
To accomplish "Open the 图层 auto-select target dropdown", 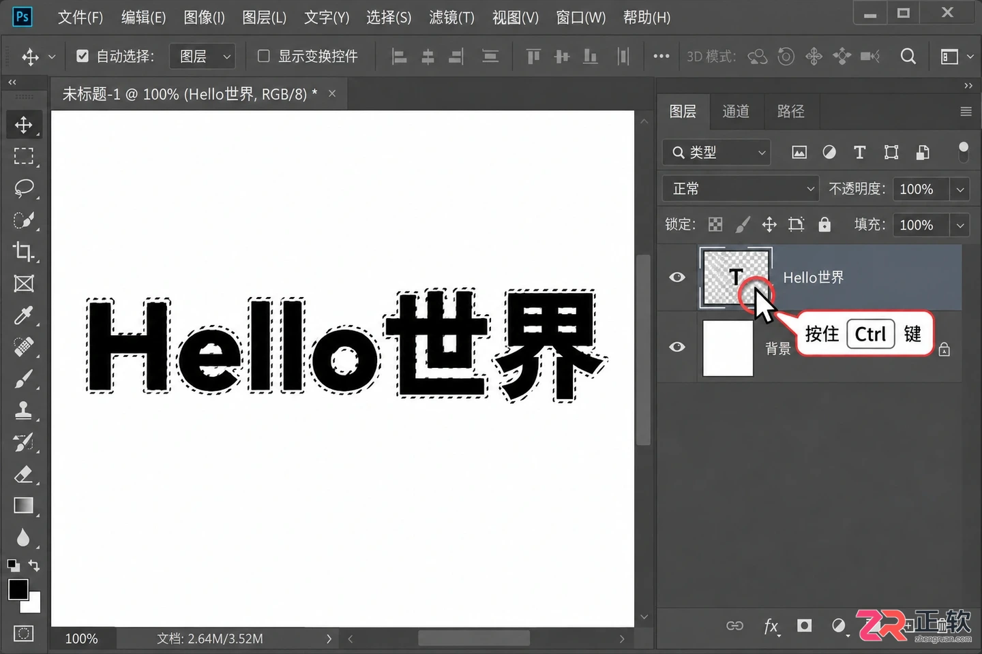I will pyautogui.click(x=203, y=56).
